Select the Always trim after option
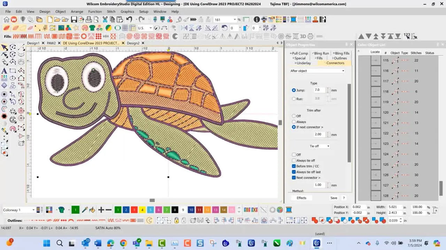The height and width of the screenshot is (250, 446). click(x=294, y=122)
